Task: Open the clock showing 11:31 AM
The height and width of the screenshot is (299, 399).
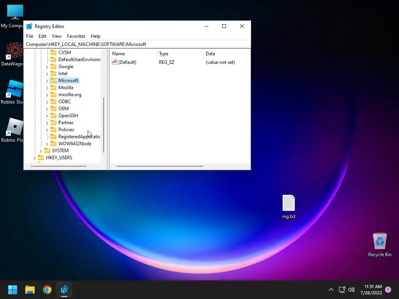Action: coord(371,290)
